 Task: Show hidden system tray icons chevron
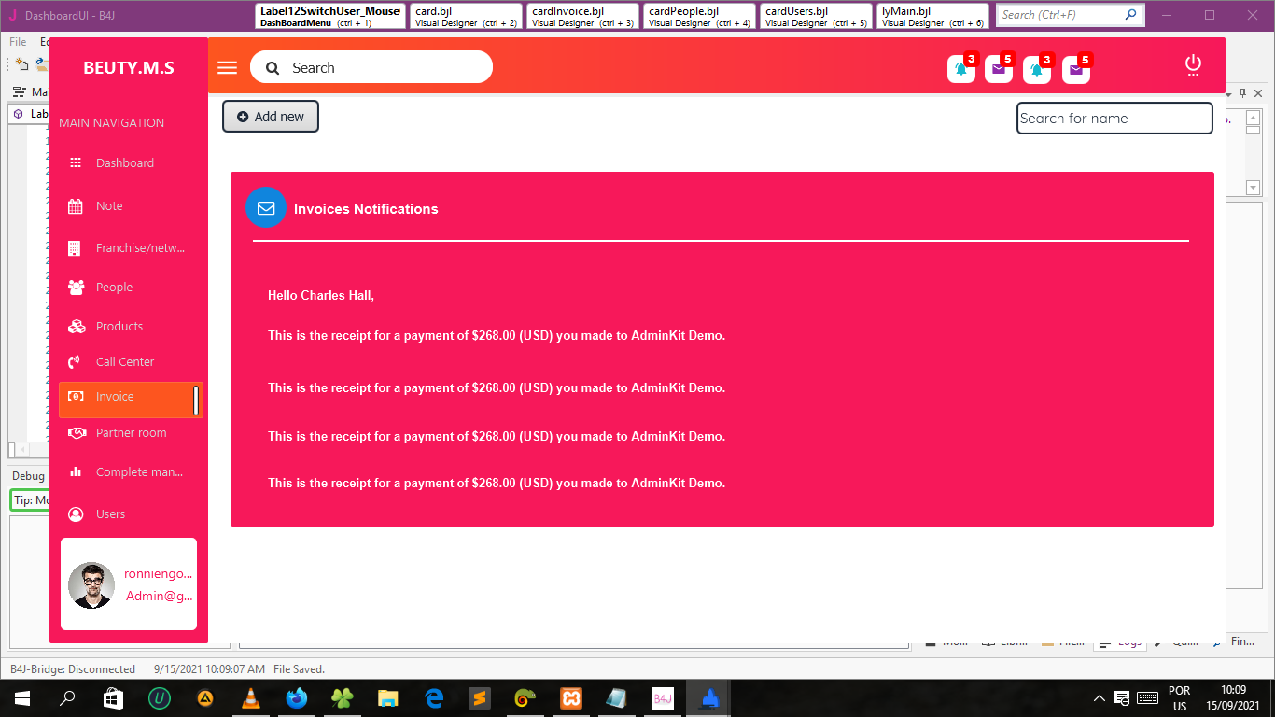1100,698
